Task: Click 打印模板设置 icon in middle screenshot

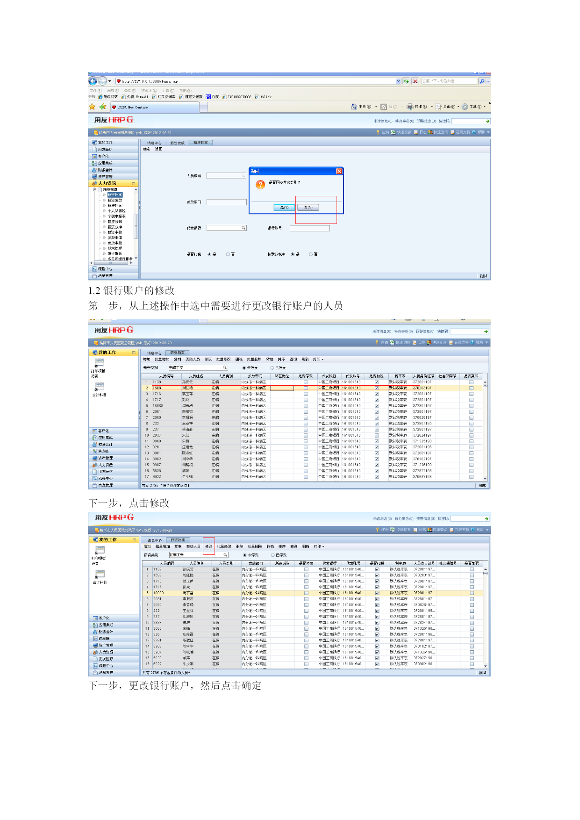Action: [x=99, y=363]
